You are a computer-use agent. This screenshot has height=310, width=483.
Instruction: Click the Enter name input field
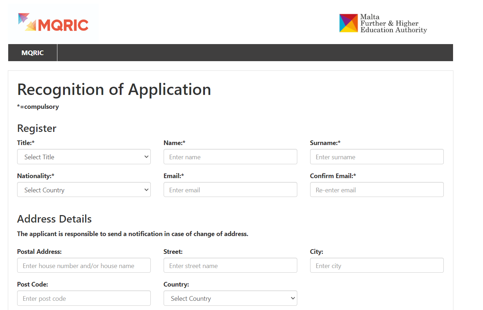(230, 157)
